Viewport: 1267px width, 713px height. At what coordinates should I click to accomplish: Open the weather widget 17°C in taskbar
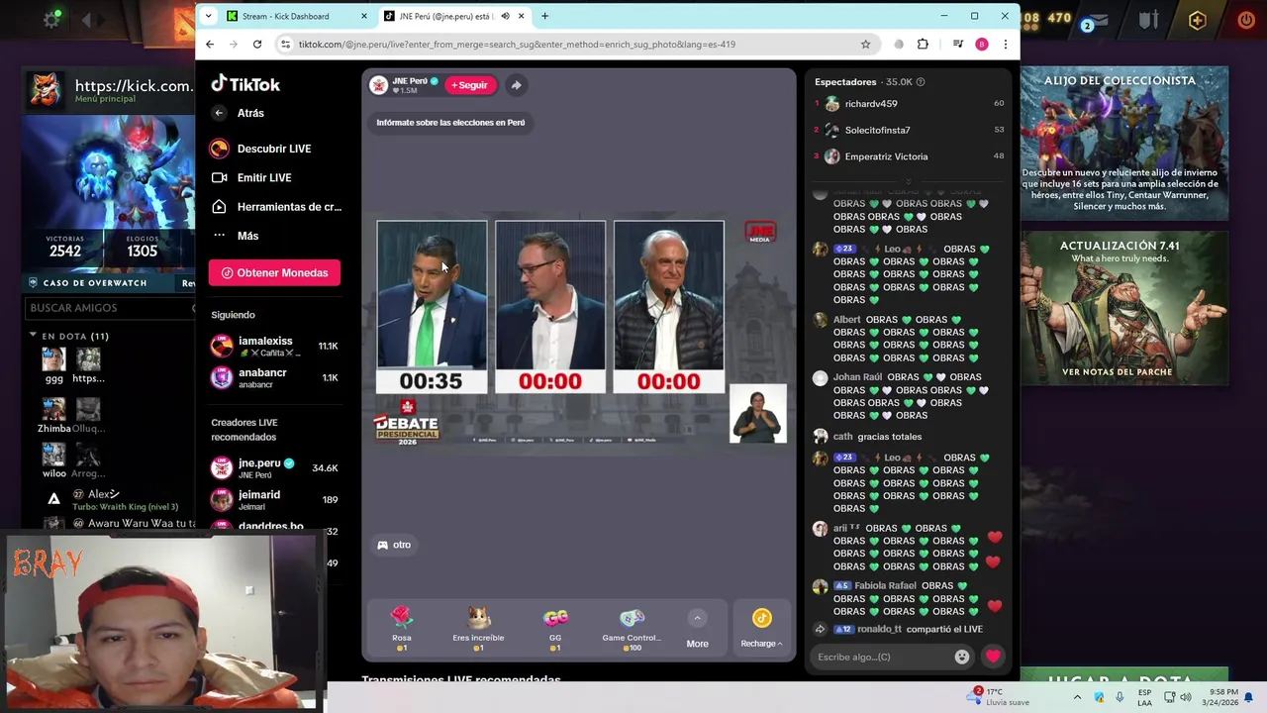tap(1000, 697)
